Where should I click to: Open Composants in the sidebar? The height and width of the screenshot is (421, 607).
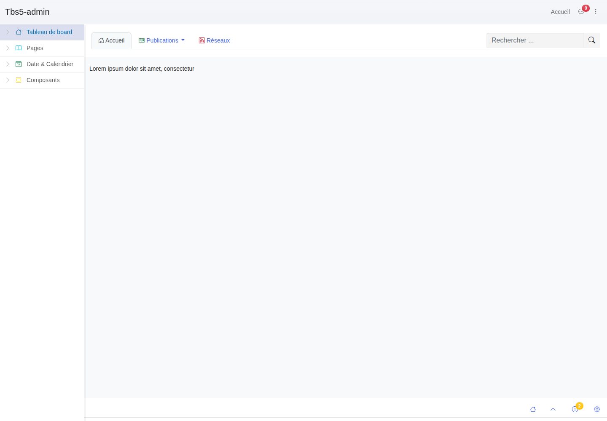42,80
